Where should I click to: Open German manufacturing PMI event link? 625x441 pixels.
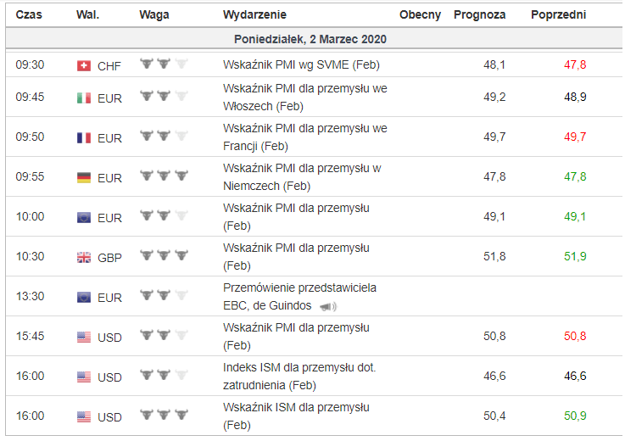[x=301, y=177]
